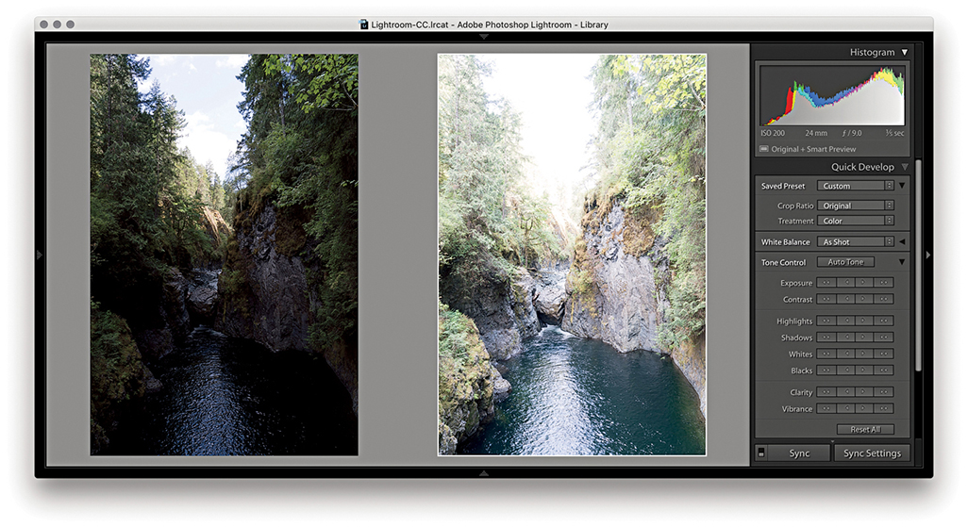The width and height of the screenshot is (968, 527).
Task: Increase Exposure by a large step
Action: pos(883,283)
